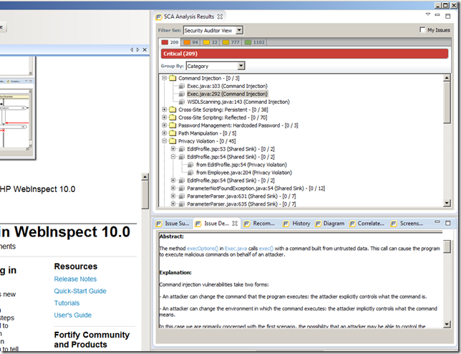461x354 pixels.
Task: Issue tree scrollbar: click down arrow
Action: pos(447,203)
